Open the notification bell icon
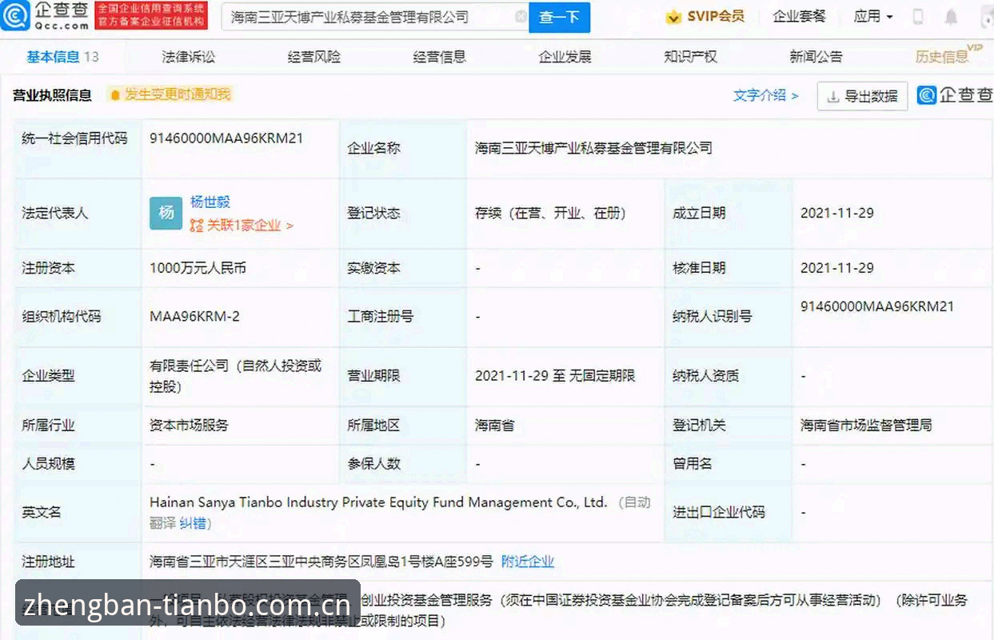Viewport: 994px width, 640px height. [951, 17]
